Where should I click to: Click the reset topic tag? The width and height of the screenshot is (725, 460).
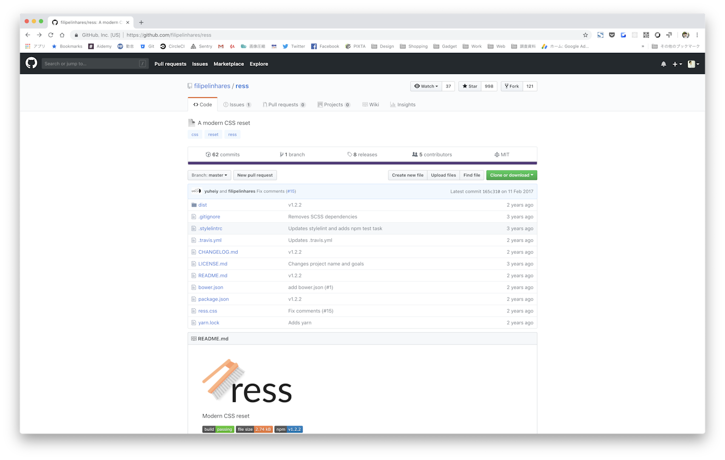tap(213, 135)
